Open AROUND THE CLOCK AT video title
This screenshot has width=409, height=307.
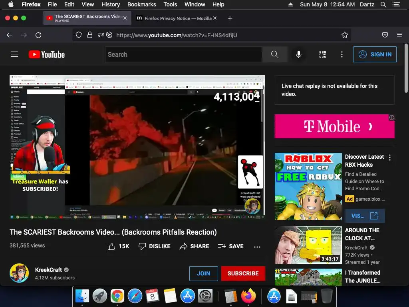[362, 234]
